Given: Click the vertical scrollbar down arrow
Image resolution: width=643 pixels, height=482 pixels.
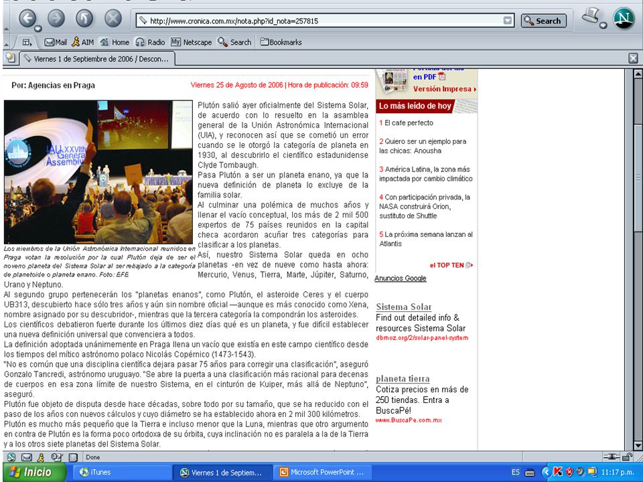Looking at the screenshot, I should [x=638, y=446].
